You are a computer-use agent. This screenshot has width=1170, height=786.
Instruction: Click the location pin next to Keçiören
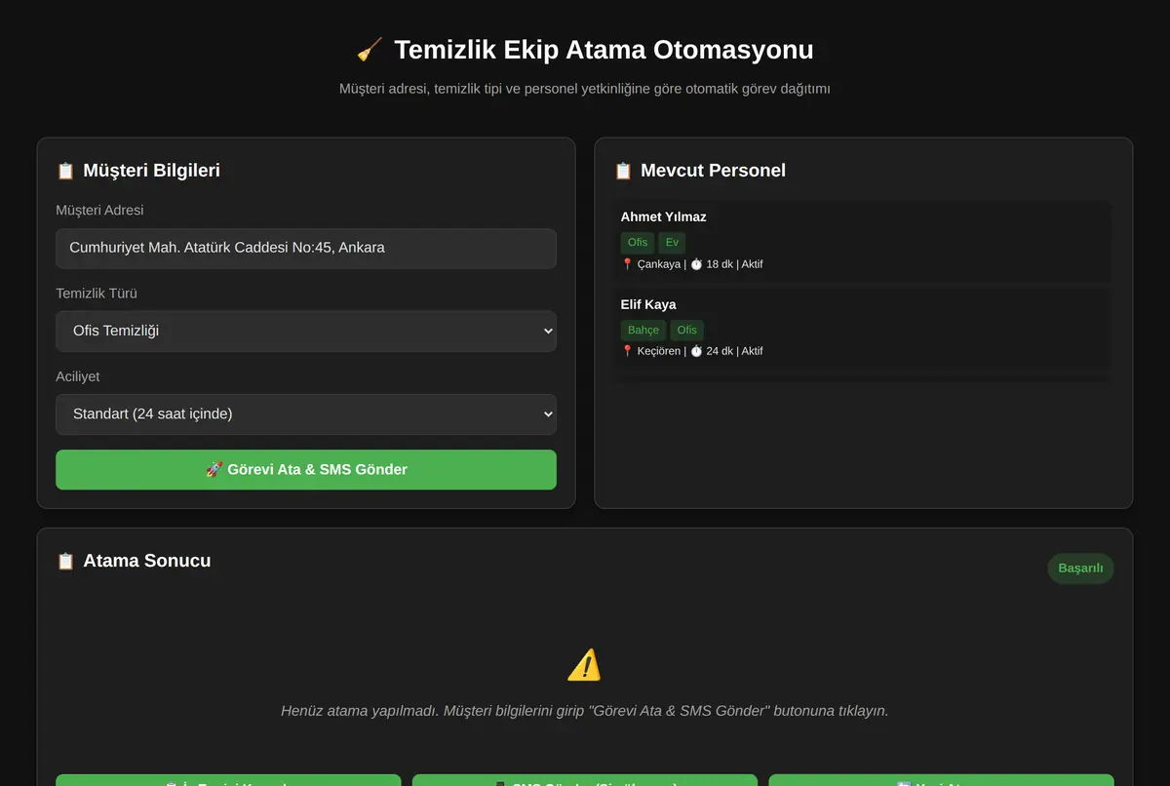(x=627, y=351)
